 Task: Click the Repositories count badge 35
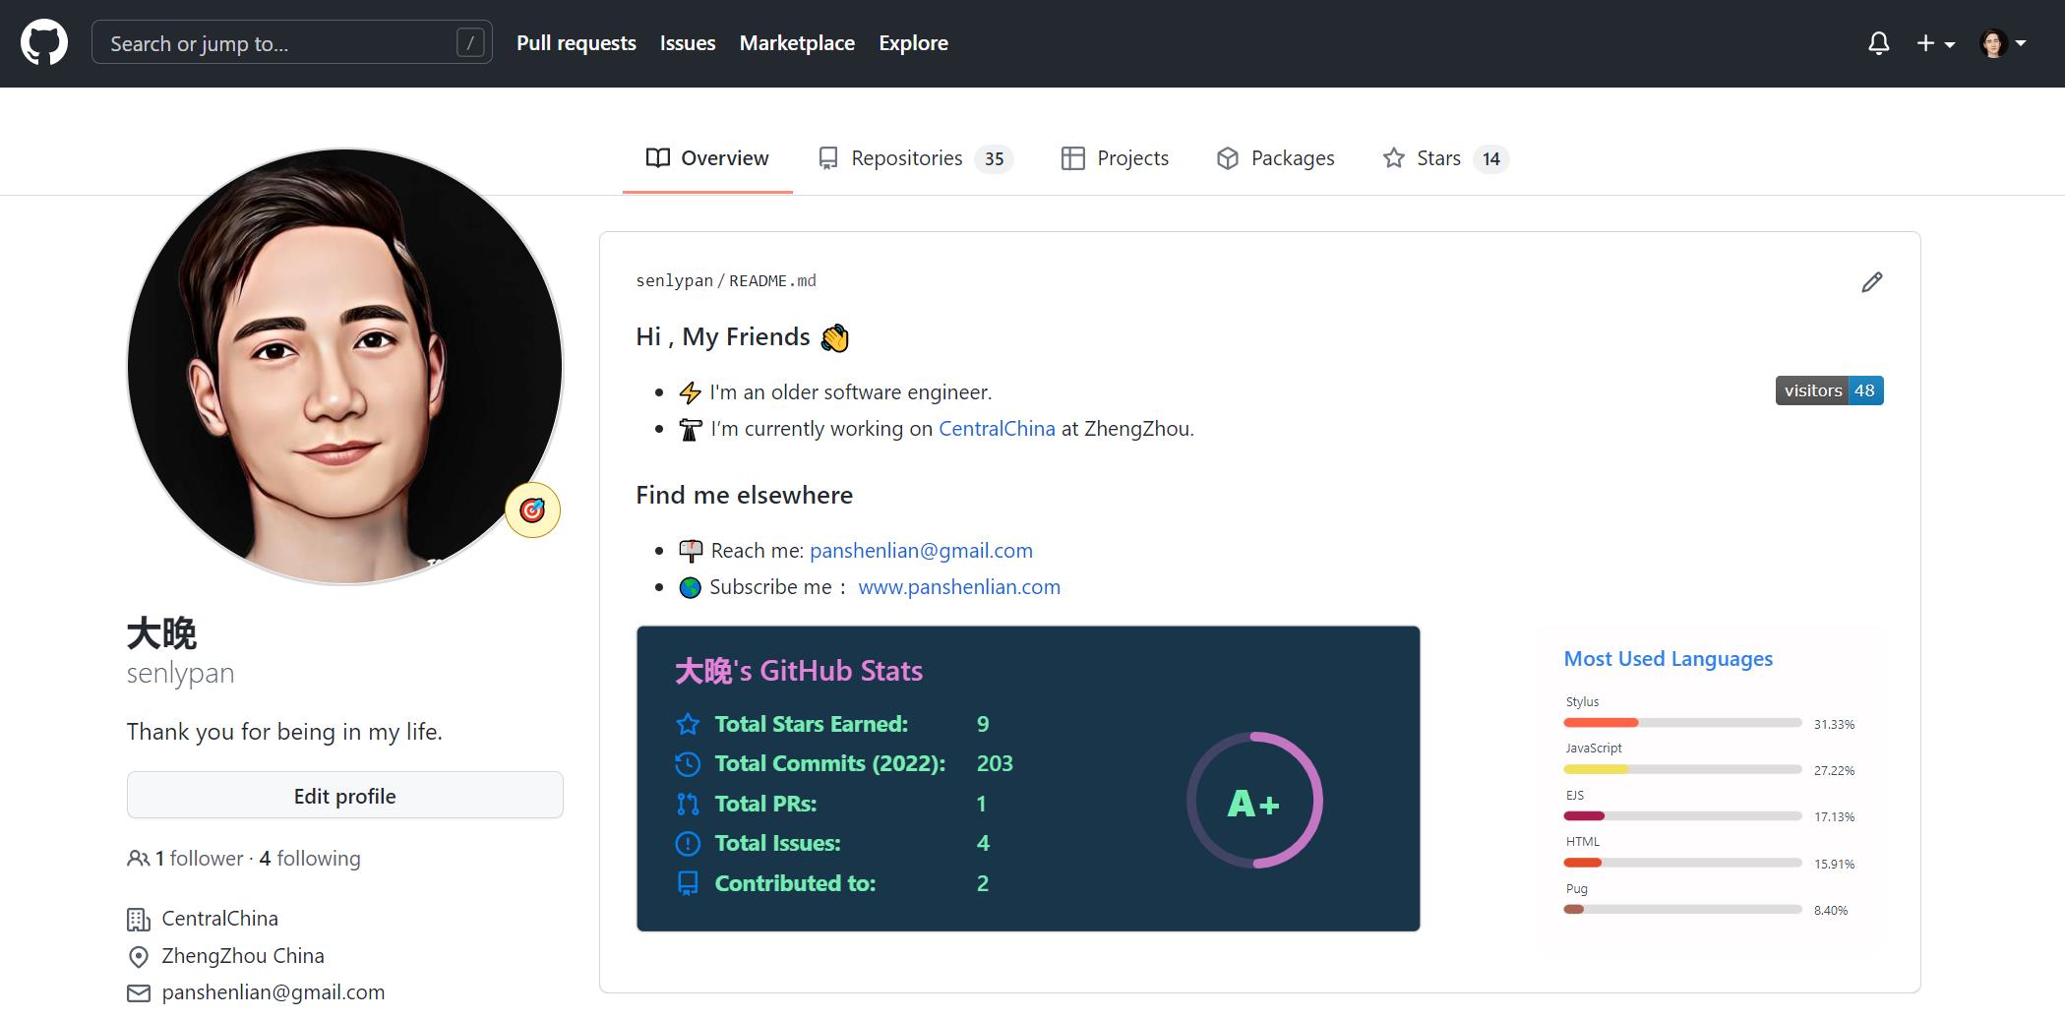click(994, 159)
